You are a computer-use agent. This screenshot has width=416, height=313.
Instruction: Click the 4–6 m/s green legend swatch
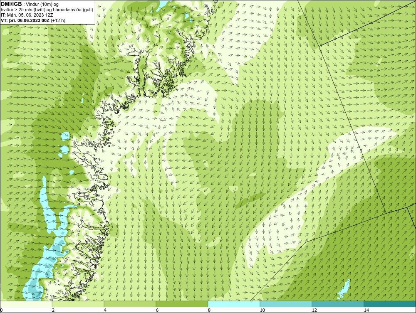point(130,304)
